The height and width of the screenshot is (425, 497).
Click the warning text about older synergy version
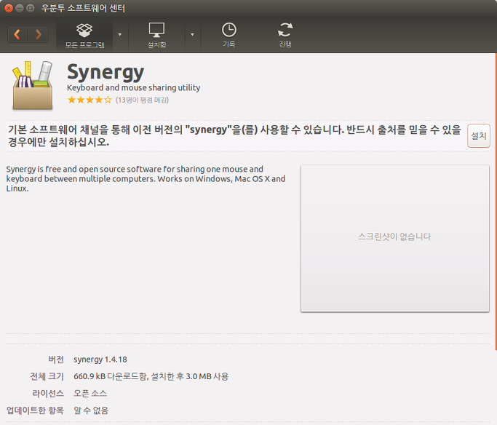tap(234, 135)
